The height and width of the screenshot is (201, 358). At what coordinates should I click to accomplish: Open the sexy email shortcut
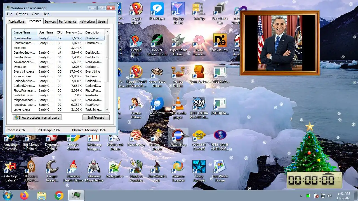pos(157,106)
